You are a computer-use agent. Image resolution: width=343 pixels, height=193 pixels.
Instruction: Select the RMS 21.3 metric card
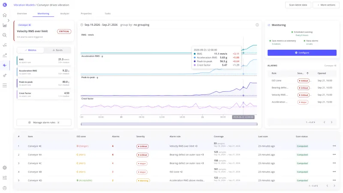pos(44,60)
